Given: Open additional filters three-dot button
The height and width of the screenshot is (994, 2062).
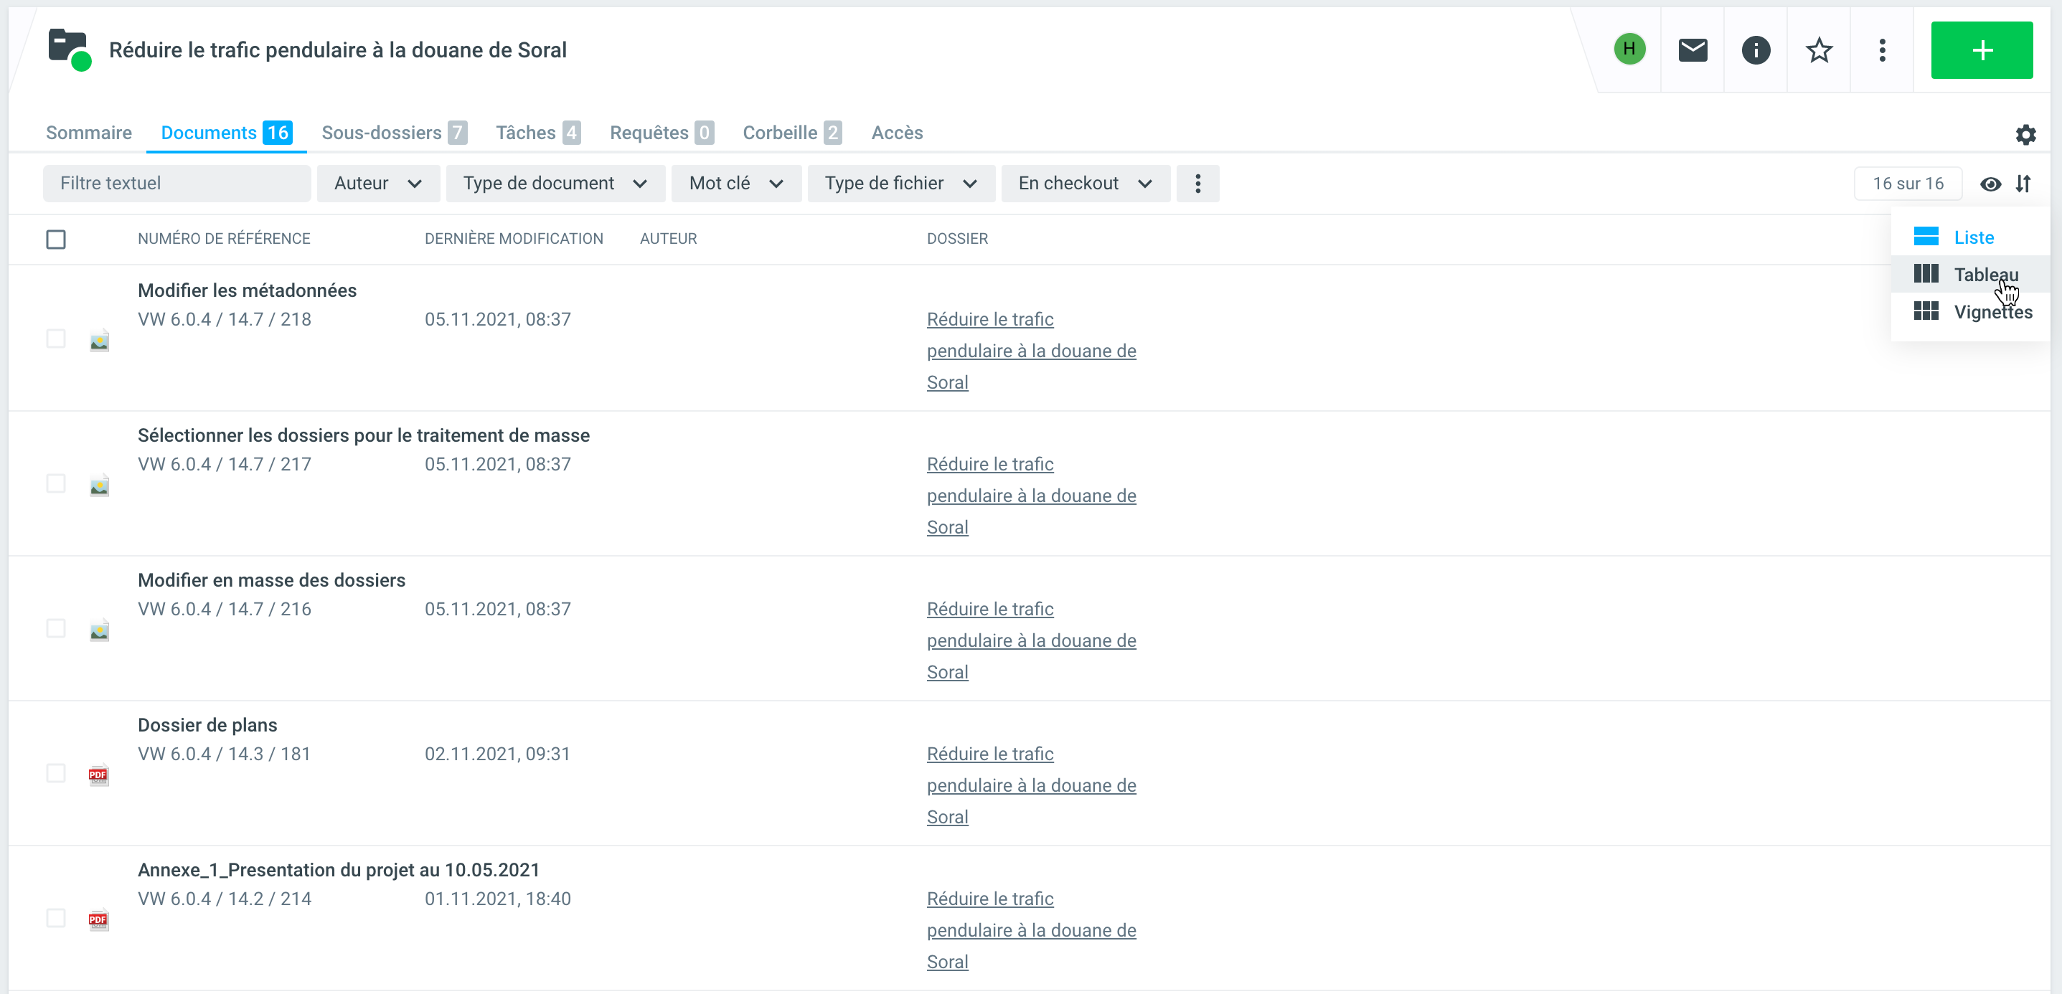Looking at the screenshot, I should (1197, 184).
